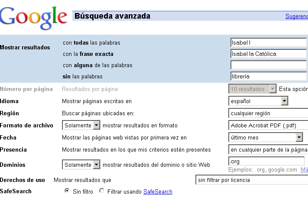Click the 'Número por página' label

(26, 89)
